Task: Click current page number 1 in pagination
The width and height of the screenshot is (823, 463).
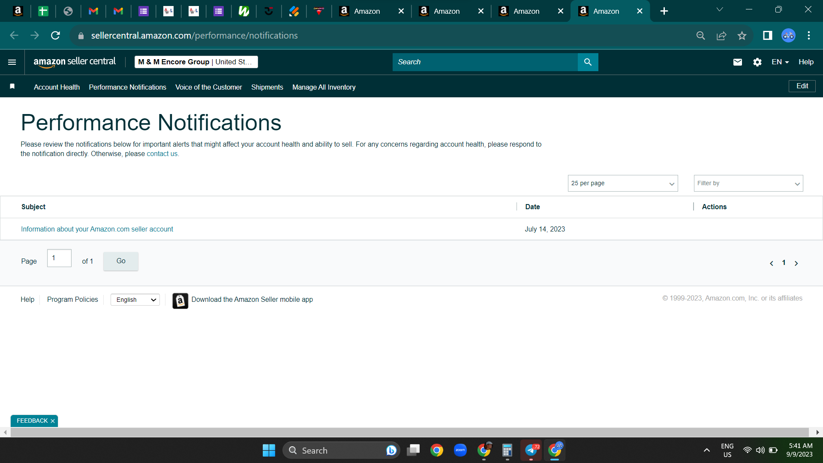Action: click(784, 263)
